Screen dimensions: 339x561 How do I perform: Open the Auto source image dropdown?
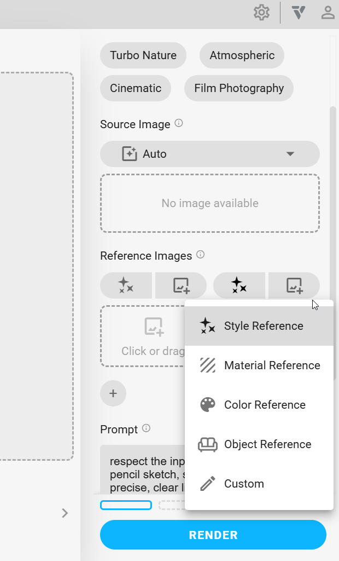(209, 154)
